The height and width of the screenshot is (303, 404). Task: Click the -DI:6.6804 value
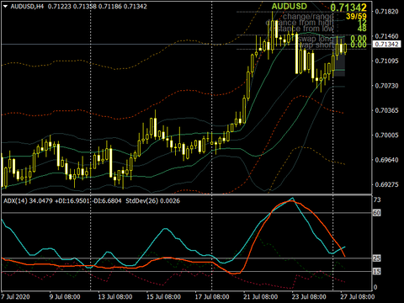click(x=106, y=201)
